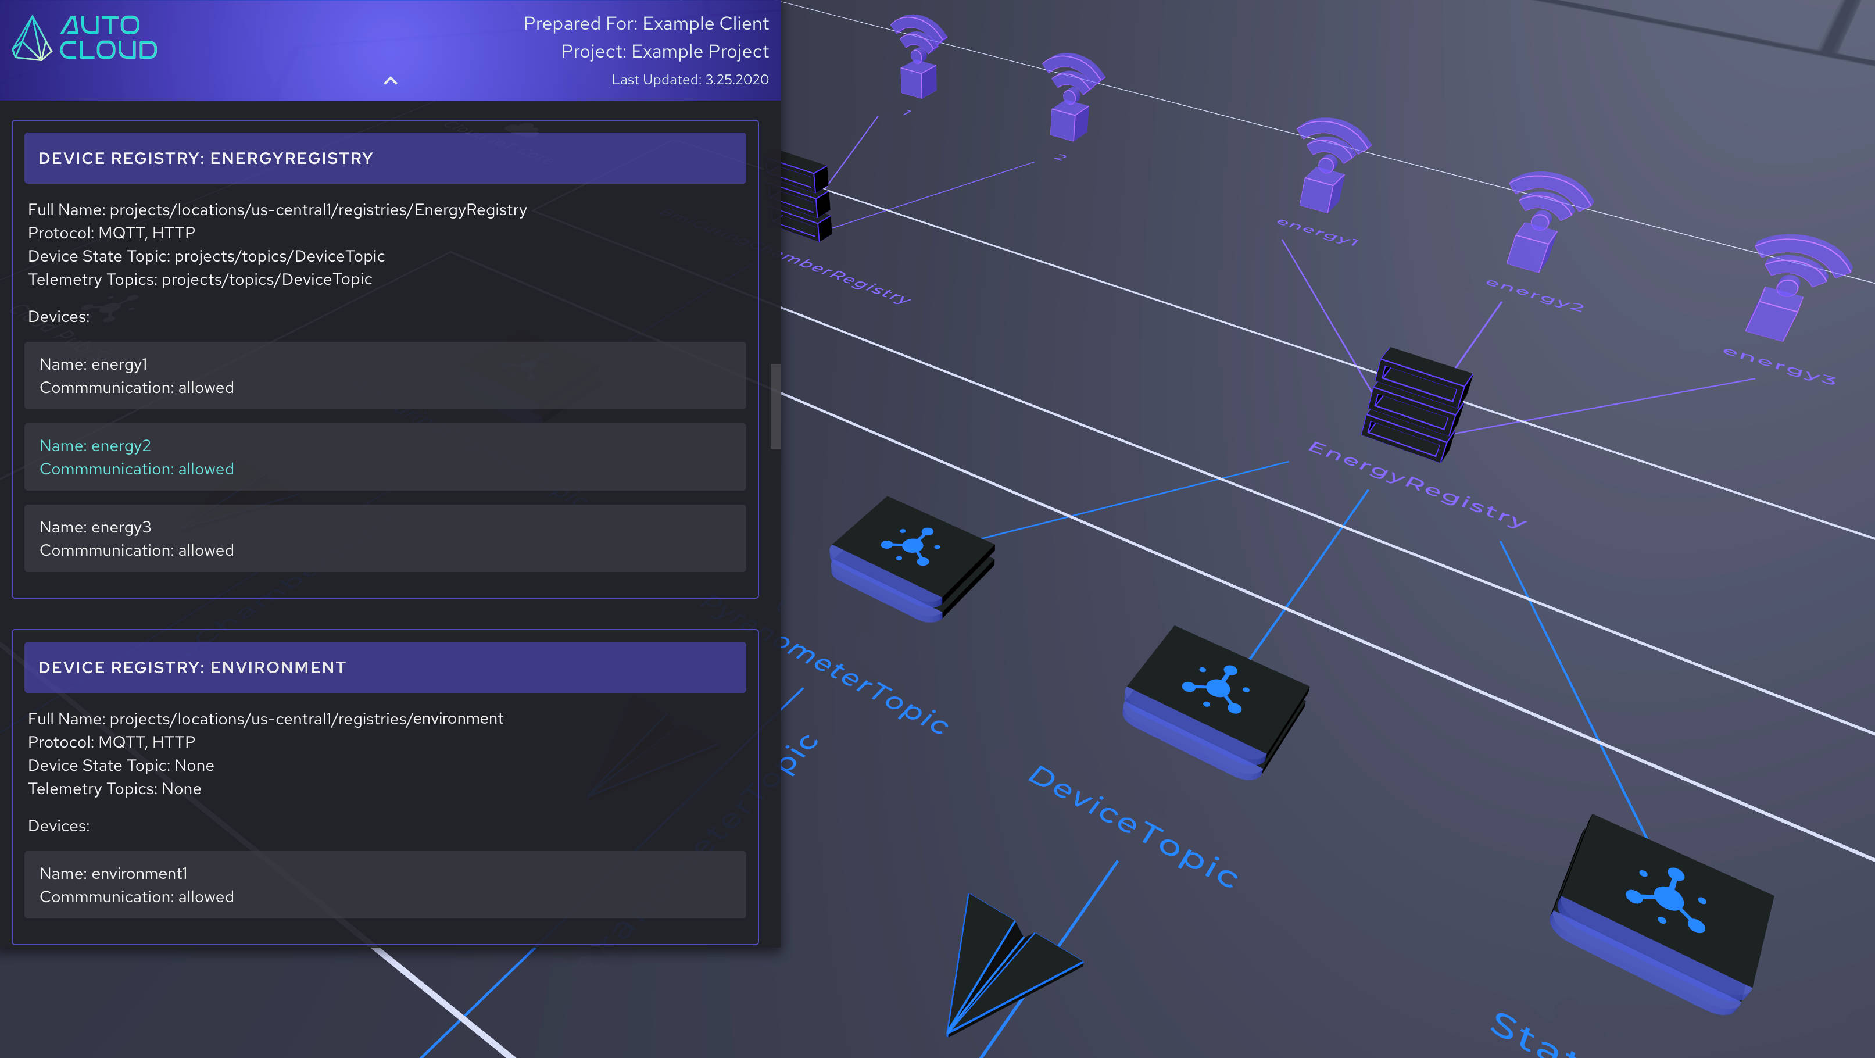This screenshot has width=1875, height=1058.
Task: Click the Device Registry: Environment header
Action: coord(384,667)
